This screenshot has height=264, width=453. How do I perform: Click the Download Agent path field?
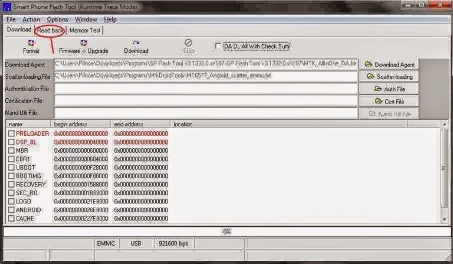[205, 64]
